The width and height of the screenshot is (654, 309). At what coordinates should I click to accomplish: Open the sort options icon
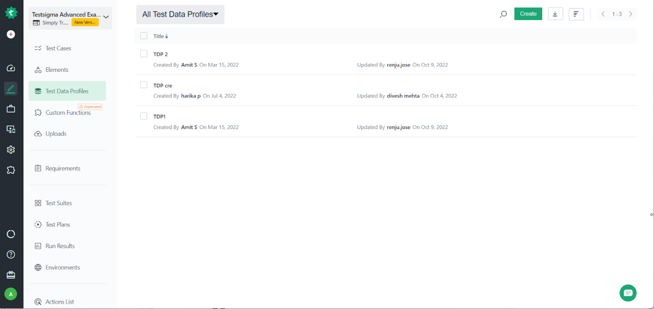[x=576, y=14]
